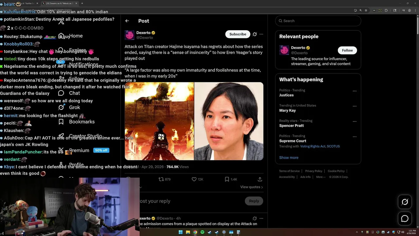Click the Reply button
This screenshot has height=236, width=419.
tap(254, 201)
